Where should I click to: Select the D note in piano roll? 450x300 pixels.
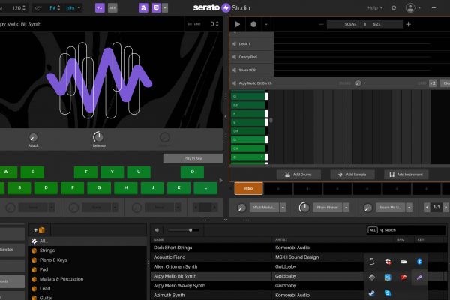point(250,139)
